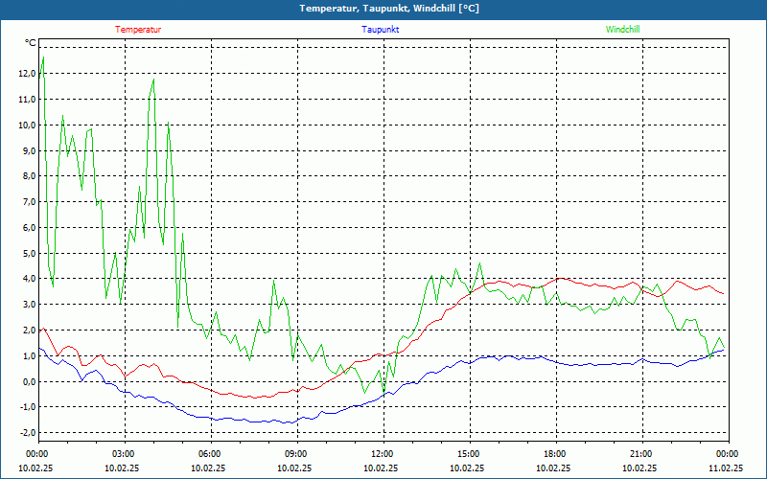Click the blue Taupunkt legend label

point(380,30)
